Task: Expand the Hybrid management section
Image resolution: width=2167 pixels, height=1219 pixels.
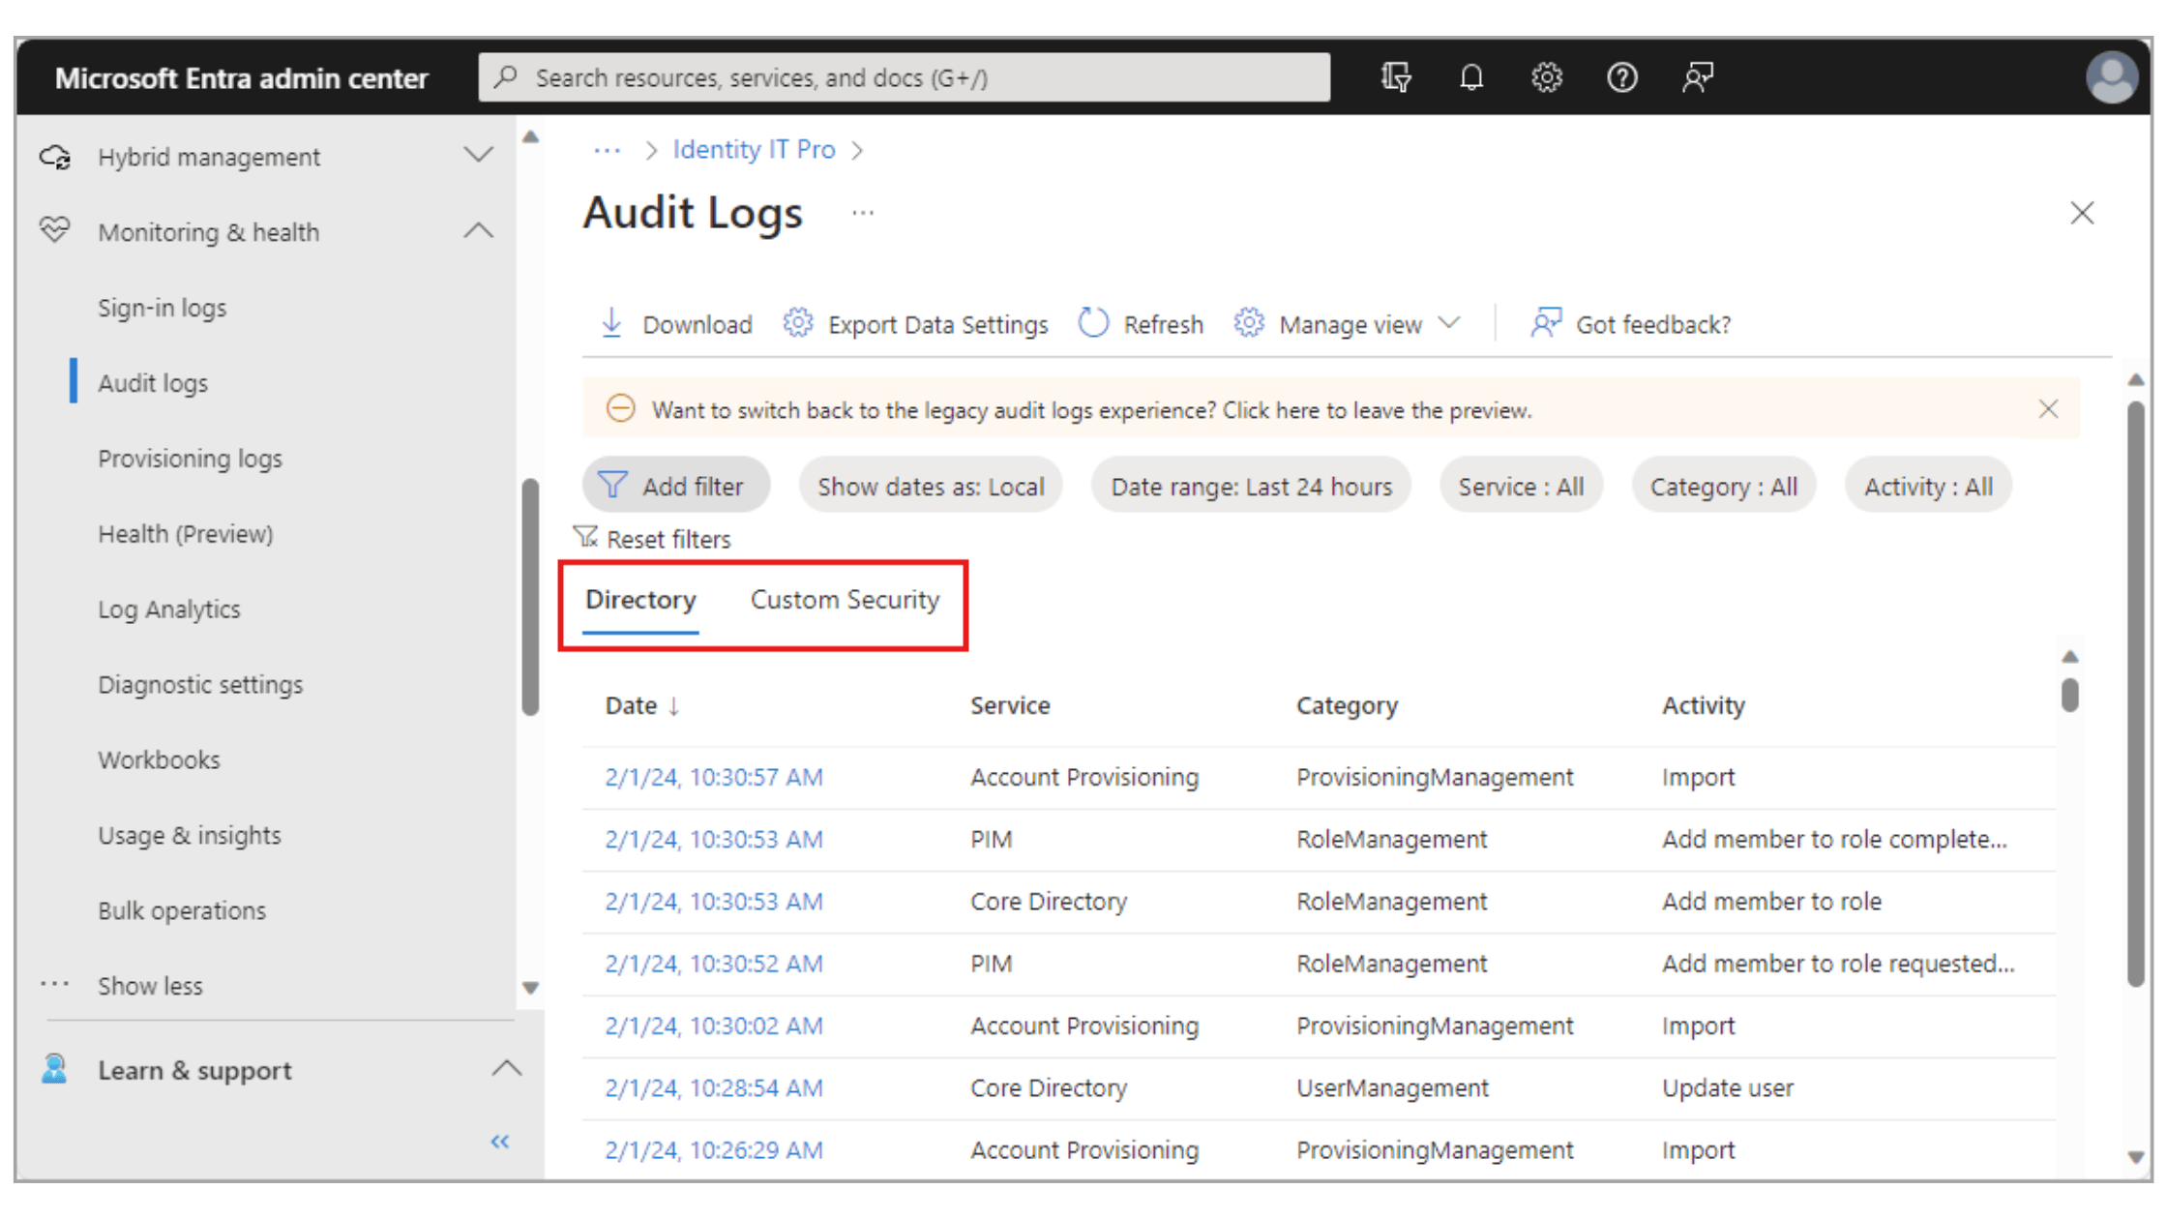Action: coord(479,156)
